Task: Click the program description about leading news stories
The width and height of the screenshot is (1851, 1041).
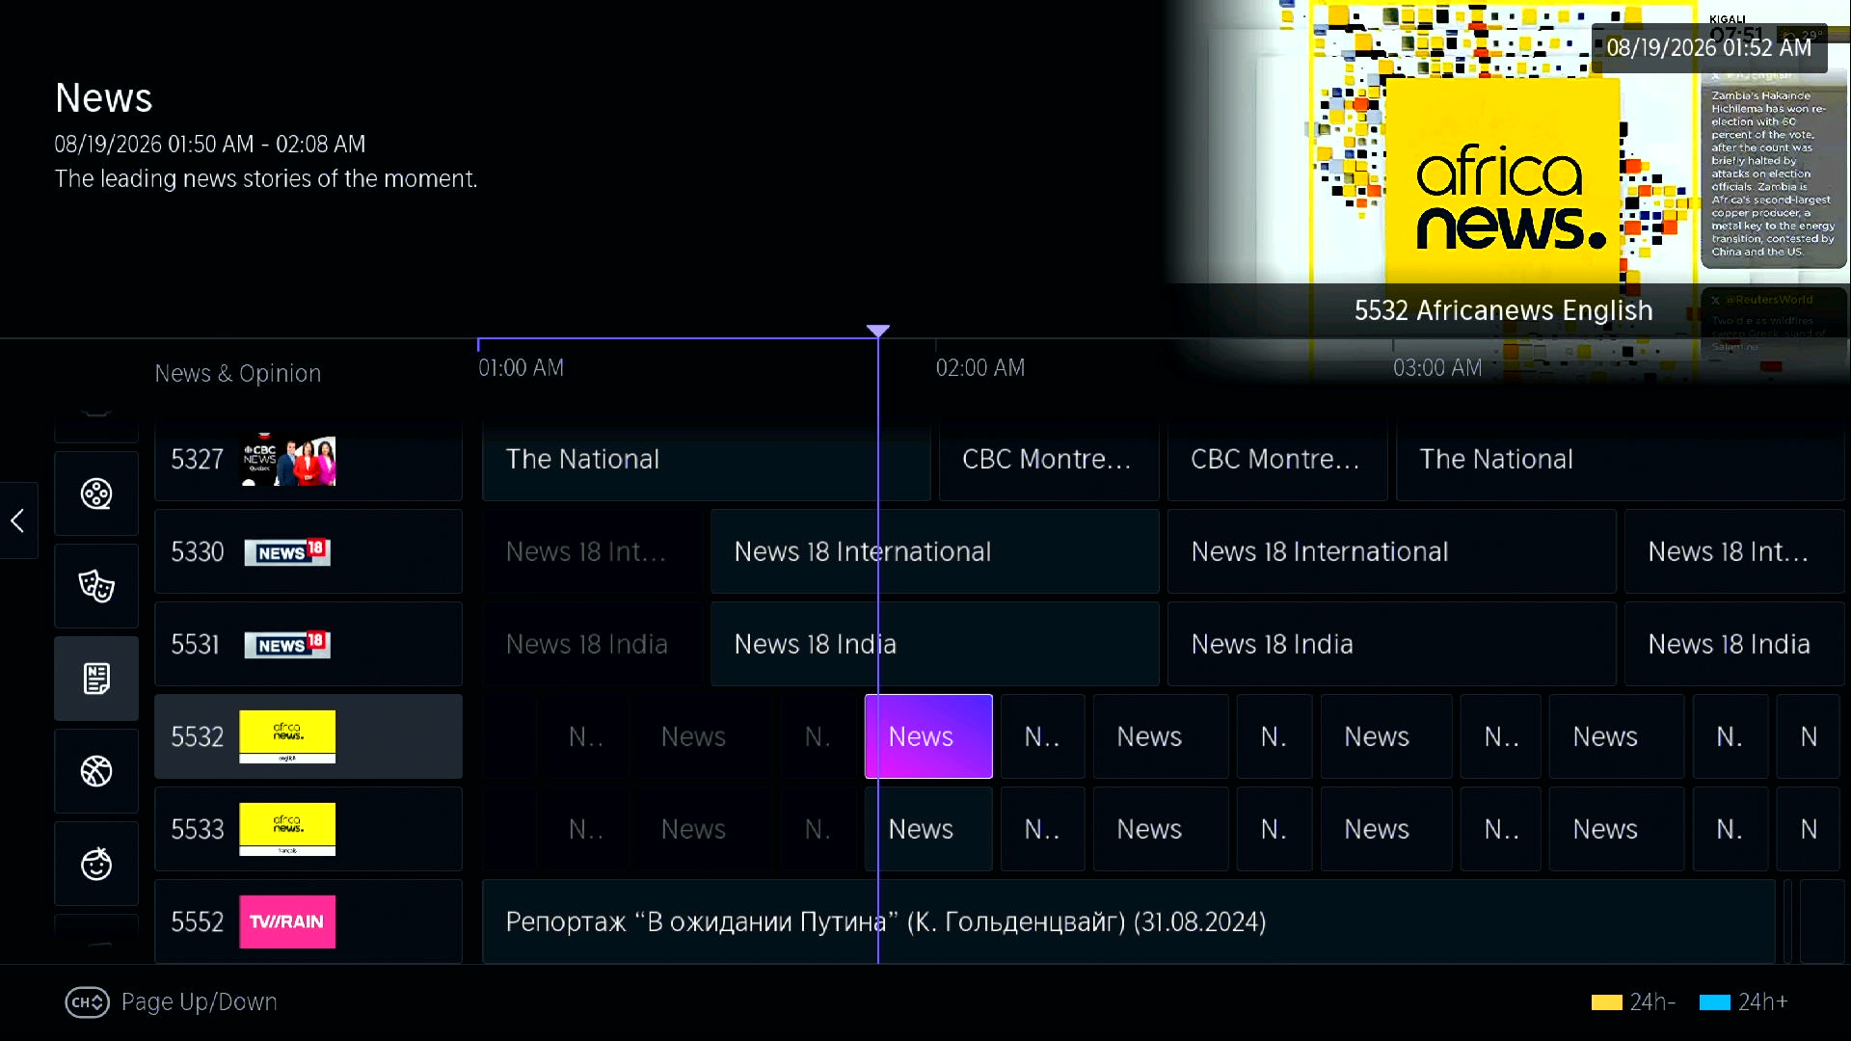Action: 266,179
